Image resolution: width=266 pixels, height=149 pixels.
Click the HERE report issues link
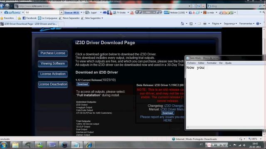[x=167, y=120]
